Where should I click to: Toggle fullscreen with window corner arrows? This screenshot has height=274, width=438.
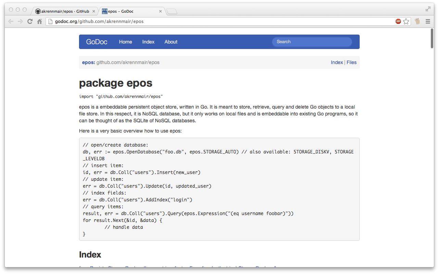click(428, 9)
